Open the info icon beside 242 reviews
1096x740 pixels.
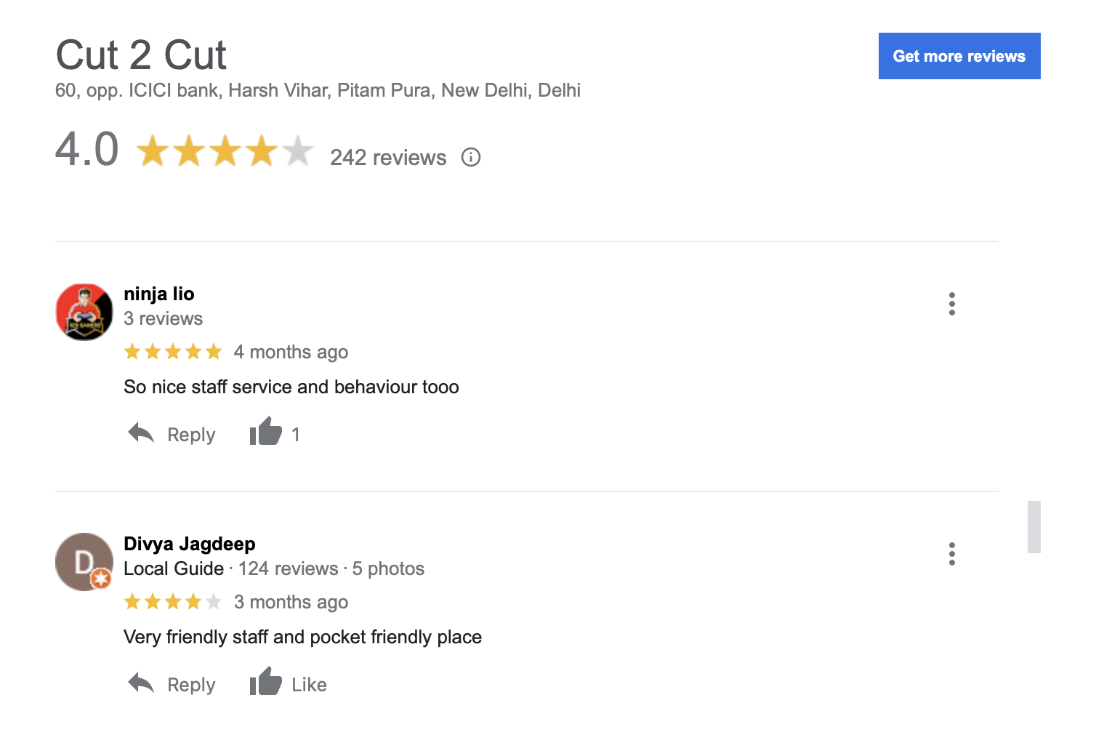tap(471, 157)
